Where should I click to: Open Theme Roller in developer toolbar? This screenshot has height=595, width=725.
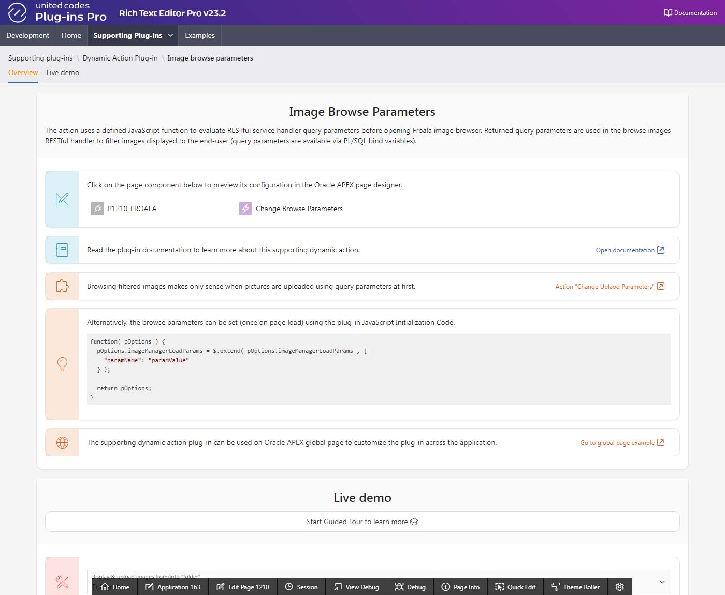[575, 587]
